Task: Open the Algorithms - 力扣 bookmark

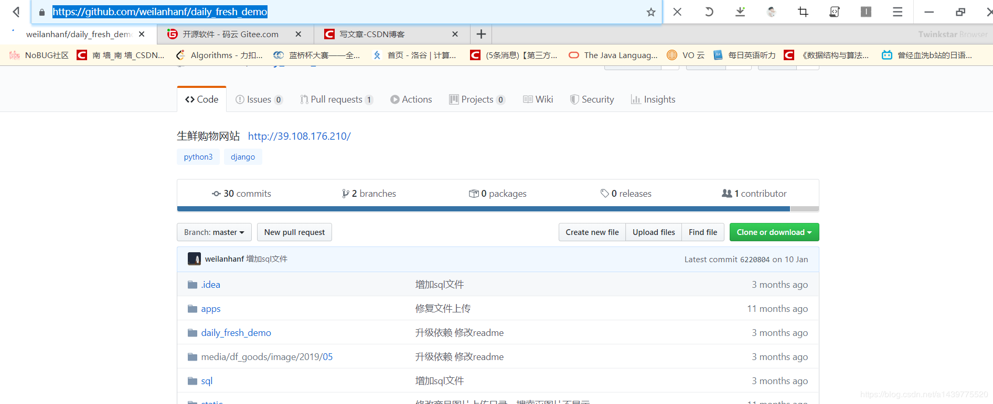Action: [219, 55]
